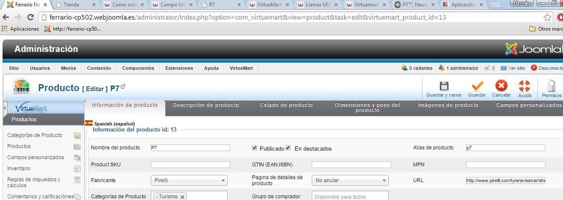Open the Grupo de comprador selector
Screen dimensions: 563x200
point(350,196)
